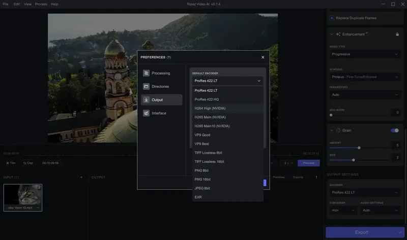Screen dimensions: 407x240
Task: Collapse the Enhancement section chevron
Action: 332,34
